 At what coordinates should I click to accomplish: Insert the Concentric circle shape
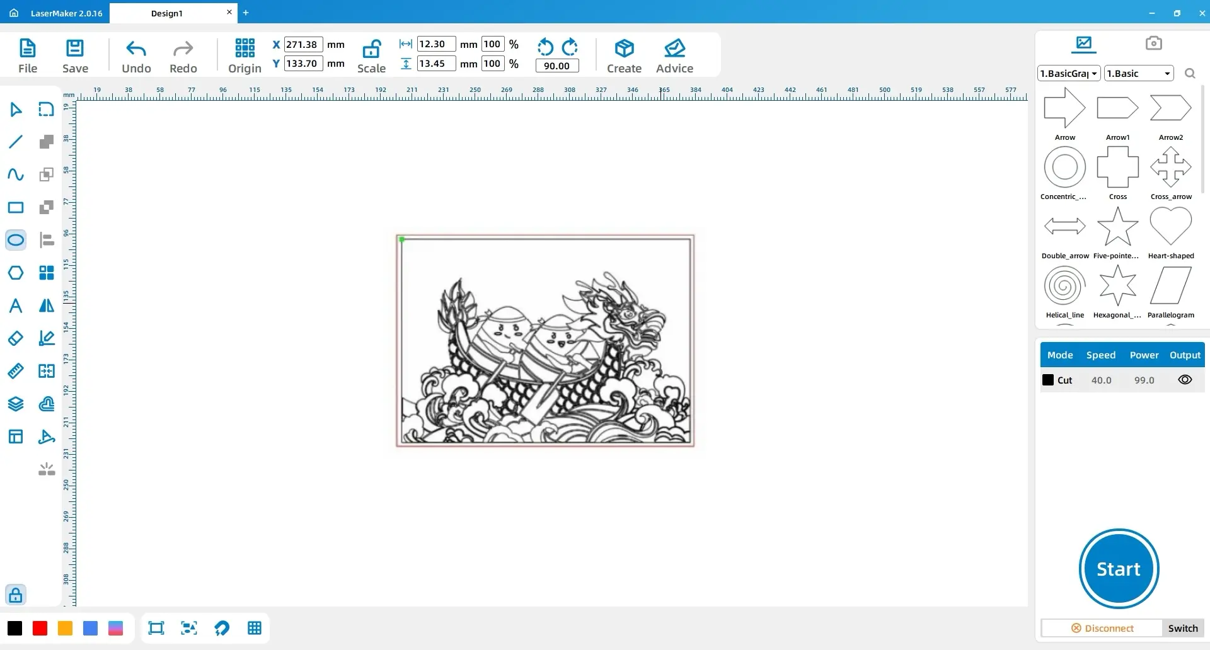(1065, 168)
